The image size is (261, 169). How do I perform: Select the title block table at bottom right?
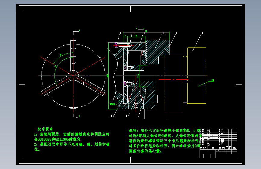(218, 143)
